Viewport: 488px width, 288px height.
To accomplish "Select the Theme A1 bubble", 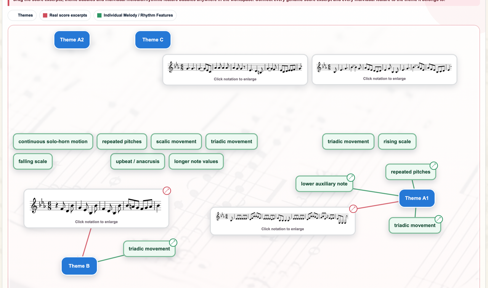I will 417,198.
